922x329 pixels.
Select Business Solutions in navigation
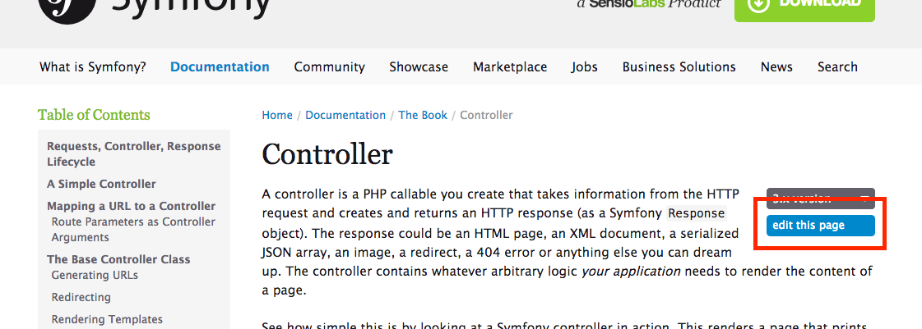[x=679, y=67]
